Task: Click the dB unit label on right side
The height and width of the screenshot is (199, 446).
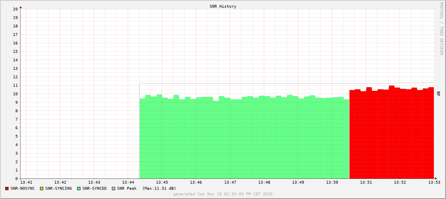Action: [x=438, y=94]
